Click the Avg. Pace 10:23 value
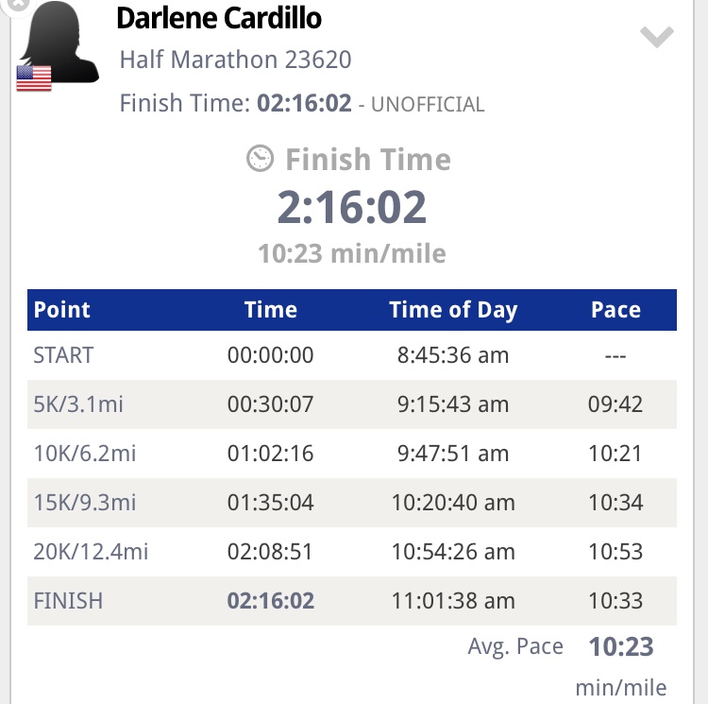 621,646
